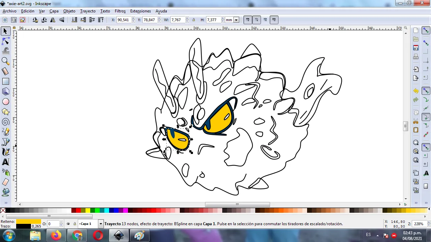Select the Eraser tool
The image size is (431, 242).
[x=5, y=182]
